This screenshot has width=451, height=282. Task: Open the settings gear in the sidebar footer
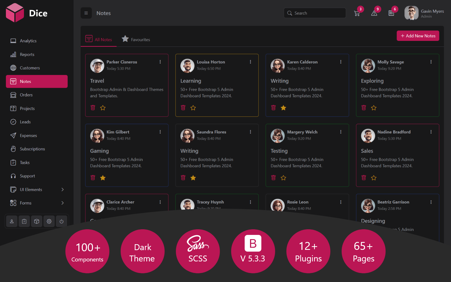(49, 221)
